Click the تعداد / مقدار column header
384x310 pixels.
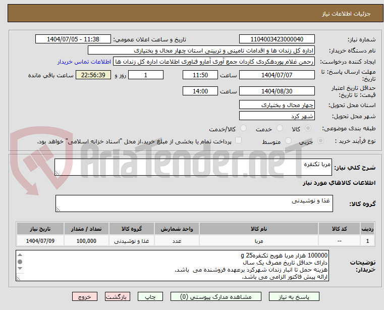click(86, 229)
